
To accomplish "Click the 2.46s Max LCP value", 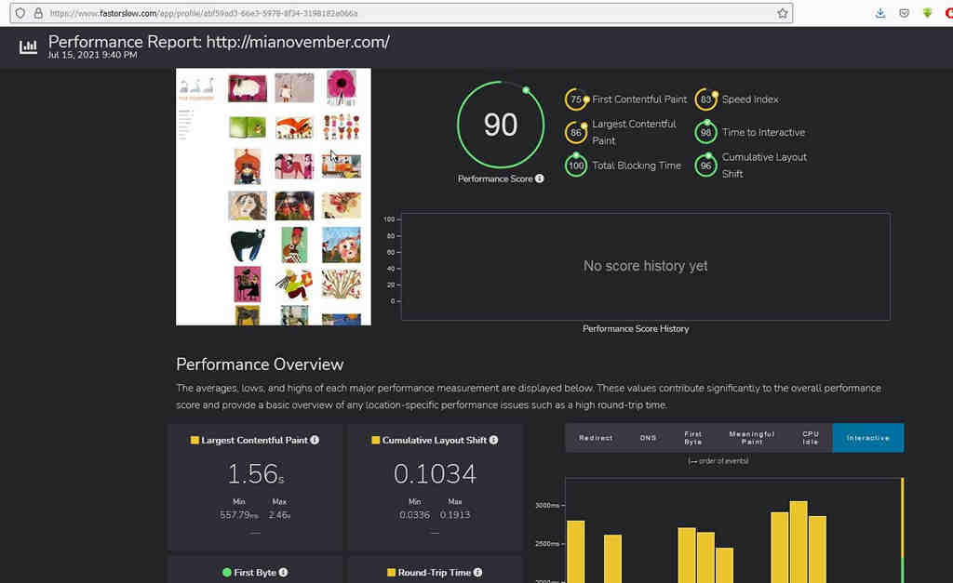I will (x=279, y=515).
